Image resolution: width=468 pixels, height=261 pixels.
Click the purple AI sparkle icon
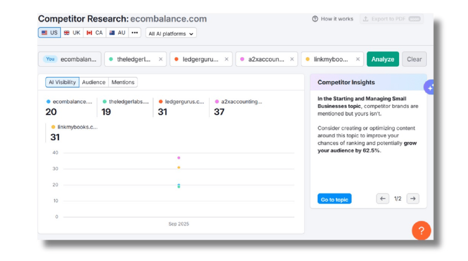(x=430, y=88)
